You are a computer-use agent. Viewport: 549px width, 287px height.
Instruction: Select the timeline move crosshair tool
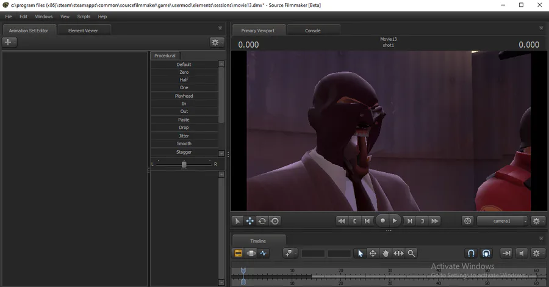[373, 253]
